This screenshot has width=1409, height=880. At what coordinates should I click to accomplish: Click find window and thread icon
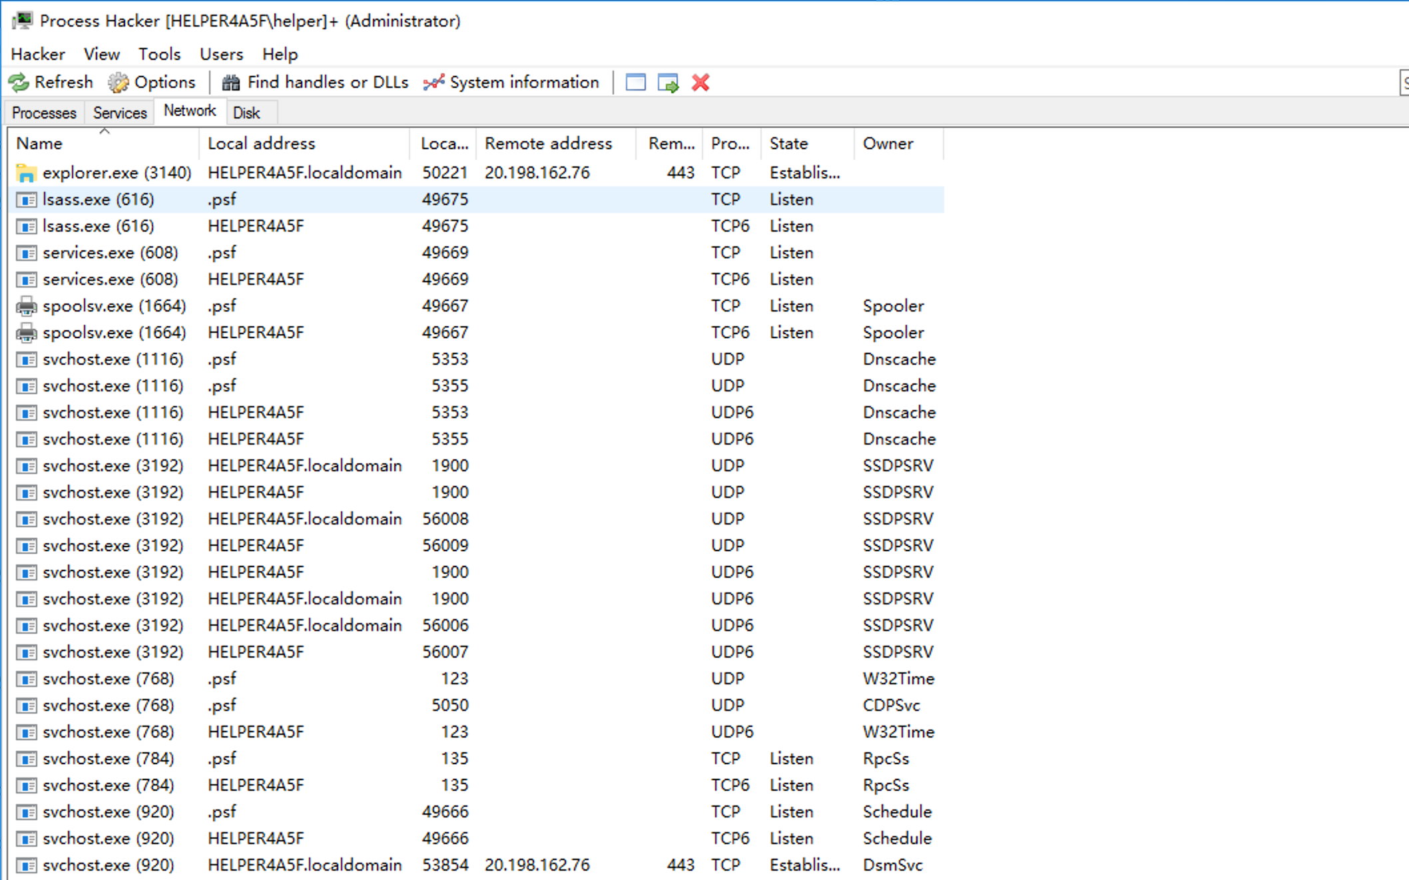coord(668,83)
